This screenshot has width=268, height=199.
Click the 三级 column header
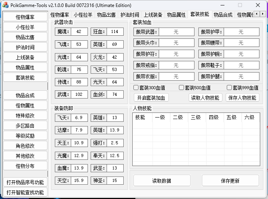click(197, 117)
